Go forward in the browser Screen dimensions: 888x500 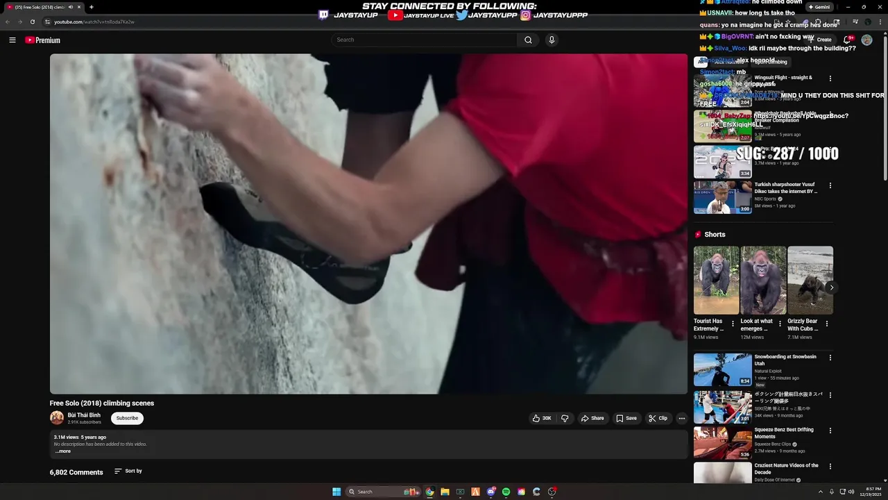point(20,22)
